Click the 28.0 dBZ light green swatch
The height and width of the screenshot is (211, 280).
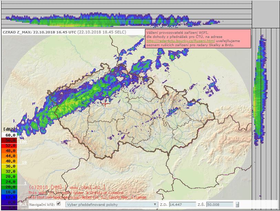click(9, 177)
